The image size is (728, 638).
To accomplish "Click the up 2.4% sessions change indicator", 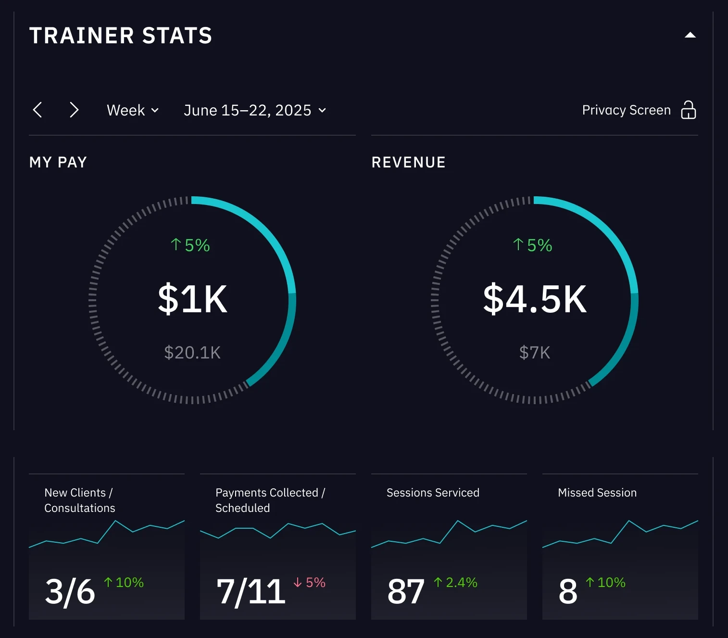I will (x=455, y=583).
